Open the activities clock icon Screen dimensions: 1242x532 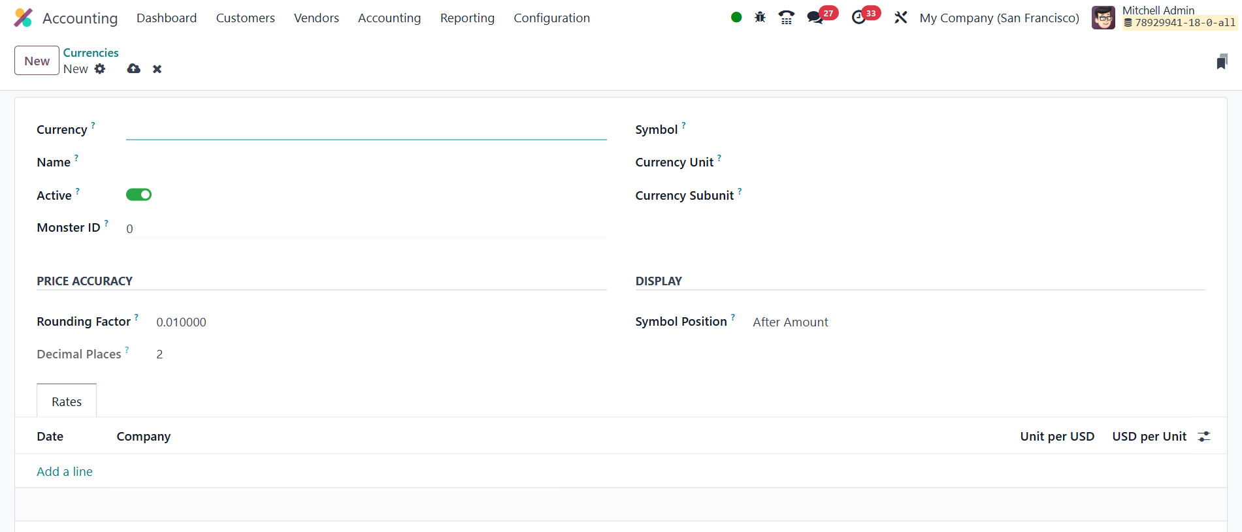(859, 18)
